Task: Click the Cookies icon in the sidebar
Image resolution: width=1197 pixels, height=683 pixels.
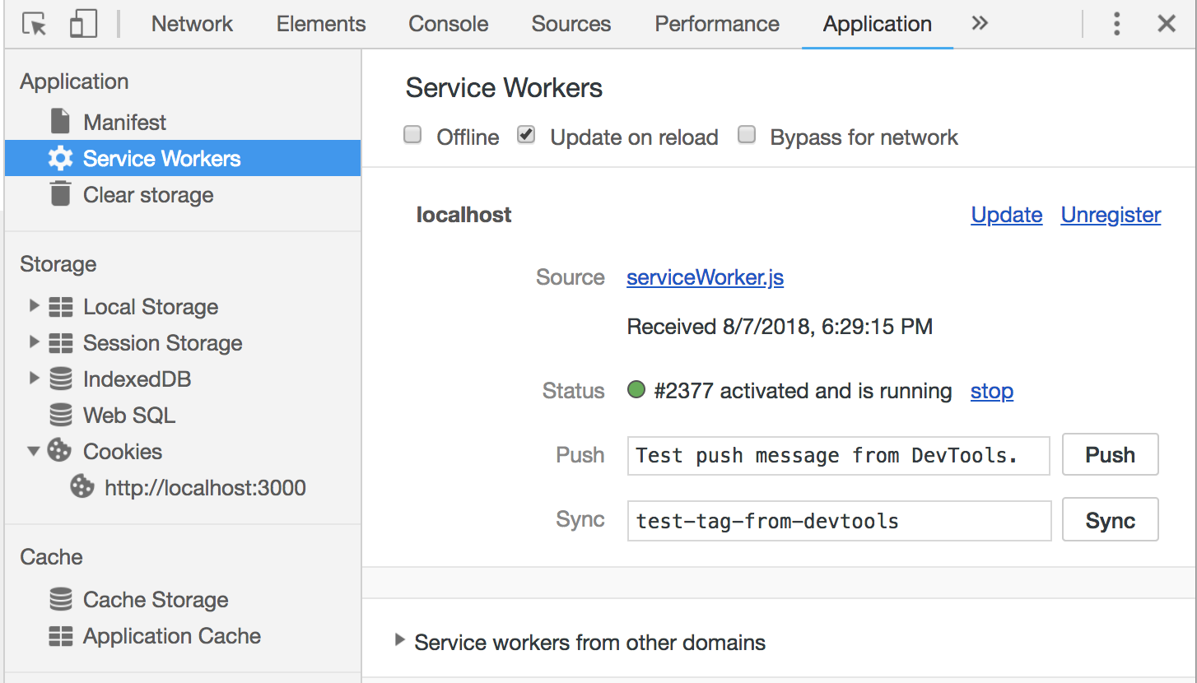Action: click(58, 451)
